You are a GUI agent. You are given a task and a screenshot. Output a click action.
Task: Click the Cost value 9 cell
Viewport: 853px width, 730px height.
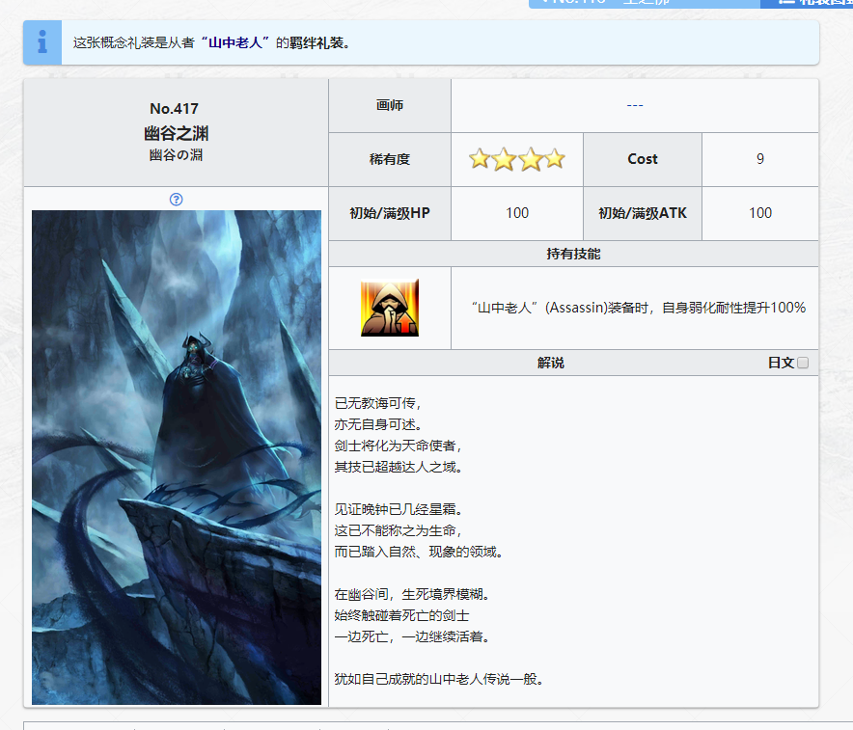coord(759,159)
